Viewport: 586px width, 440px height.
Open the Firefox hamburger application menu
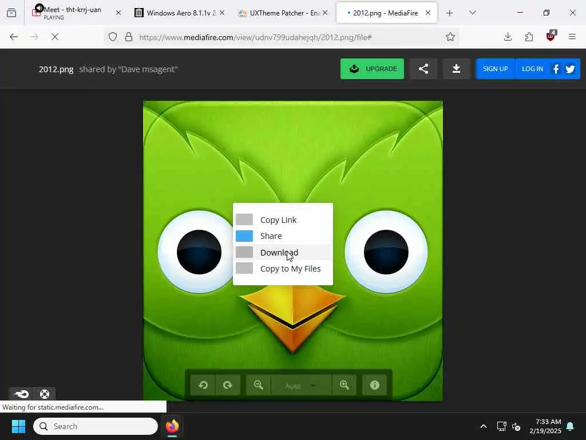pyautogui.click(x=572, y=37)
